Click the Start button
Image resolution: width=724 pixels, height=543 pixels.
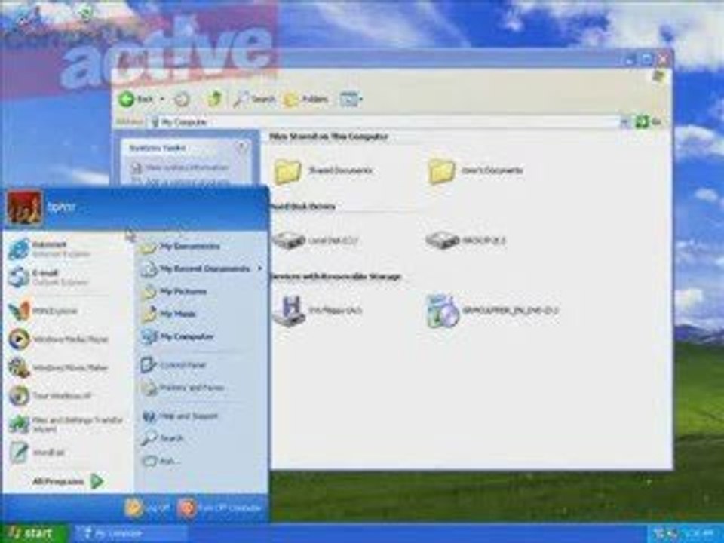[32, 534]
